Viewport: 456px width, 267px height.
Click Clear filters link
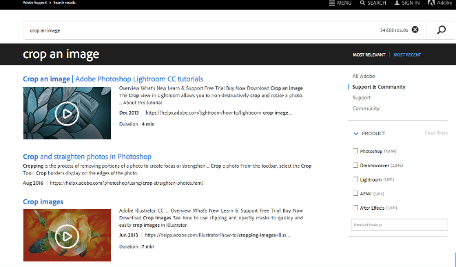436,133
